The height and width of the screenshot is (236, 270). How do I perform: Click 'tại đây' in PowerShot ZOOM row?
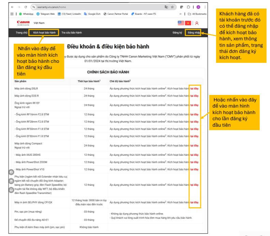(x=194, y=162)
